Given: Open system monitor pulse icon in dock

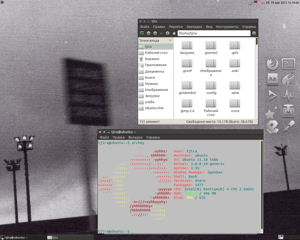Looking at the screenshot, I should 288,95.
